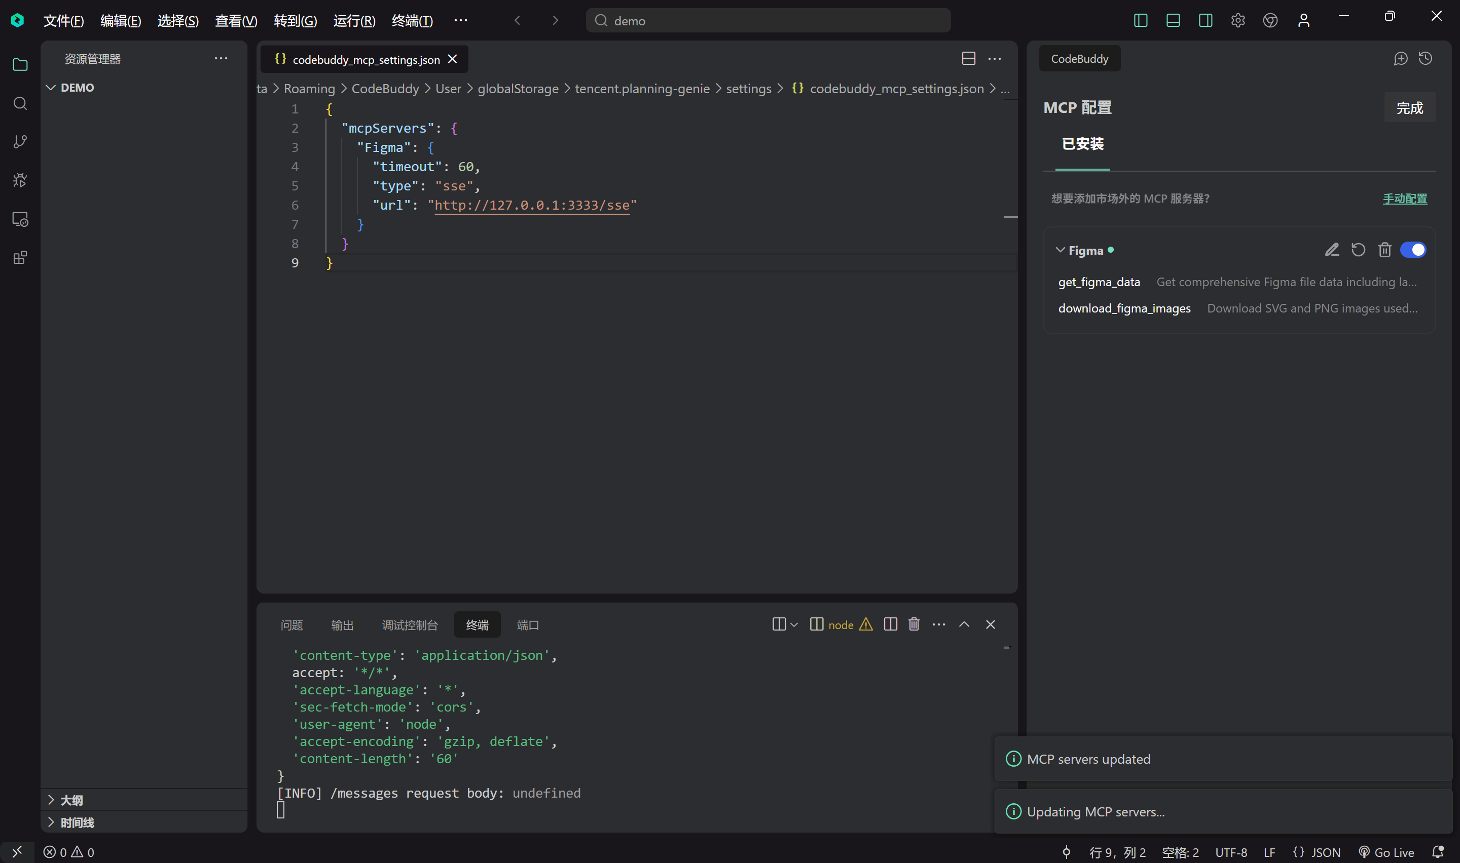Image resolution: width=1460 pixels, height=863 pixels.
Task: Switch to the 问题 problems tab
Action: point(291,625)
